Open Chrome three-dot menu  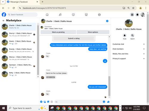pos(146,8)
